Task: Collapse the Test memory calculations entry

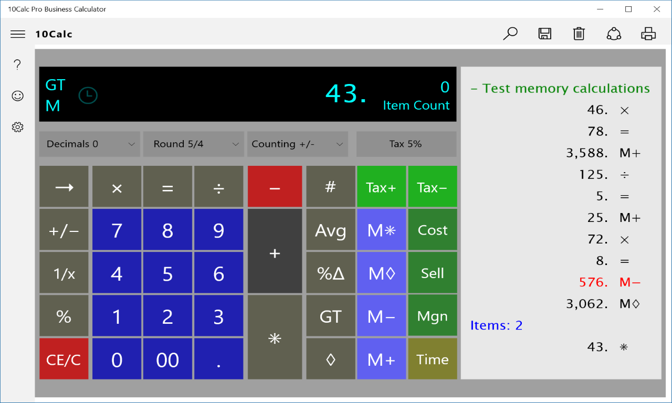Action: pos(472,88)
